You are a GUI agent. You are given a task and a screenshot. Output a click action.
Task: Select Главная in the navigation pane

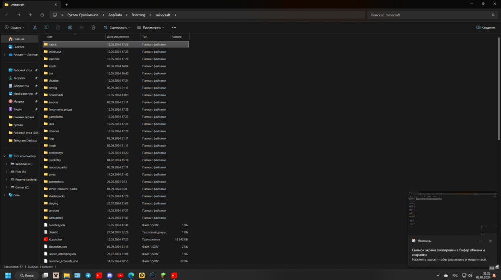click(19, 39)
